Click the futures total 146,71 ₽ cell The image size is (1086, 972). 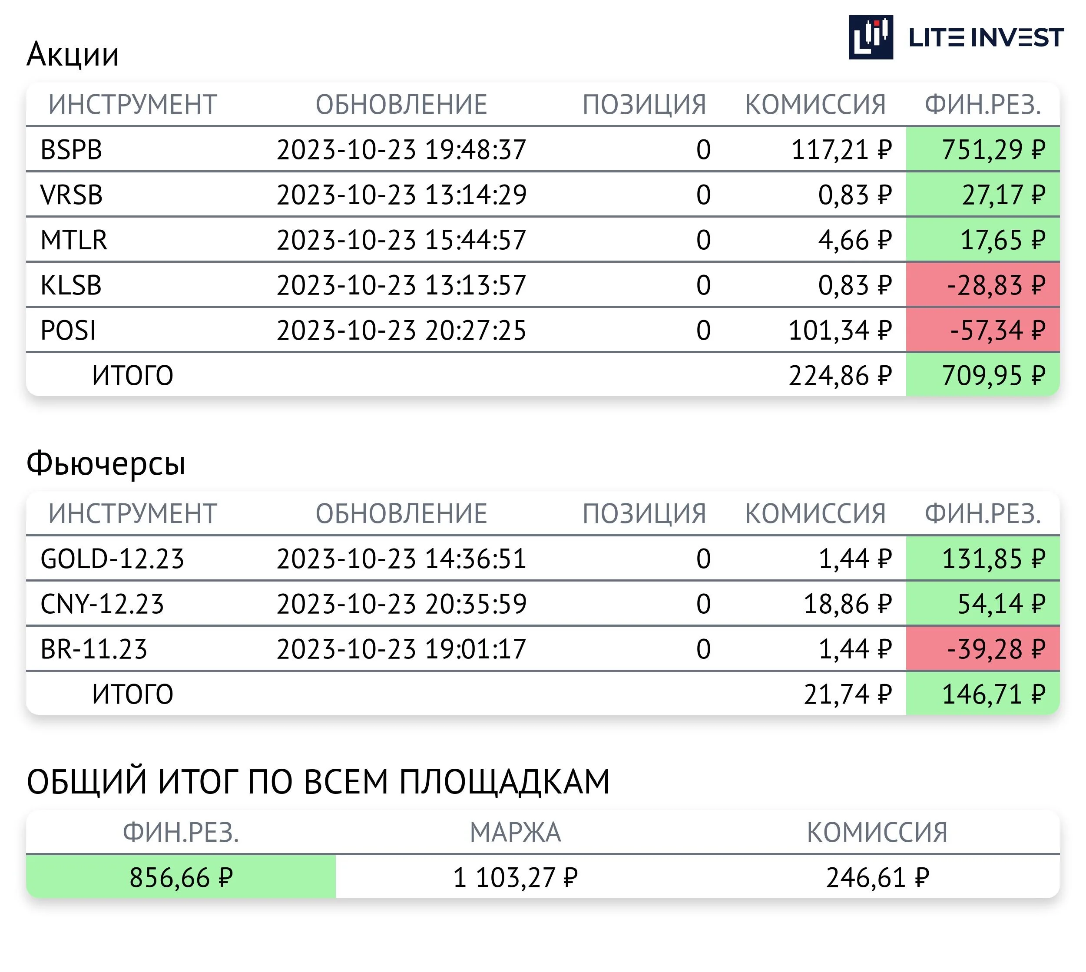click(982, 693)
